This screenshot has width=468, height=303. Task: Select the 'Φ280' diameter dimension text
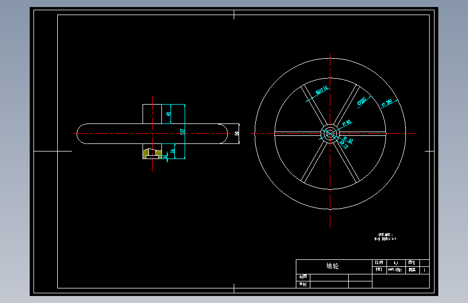click(362, 102)
